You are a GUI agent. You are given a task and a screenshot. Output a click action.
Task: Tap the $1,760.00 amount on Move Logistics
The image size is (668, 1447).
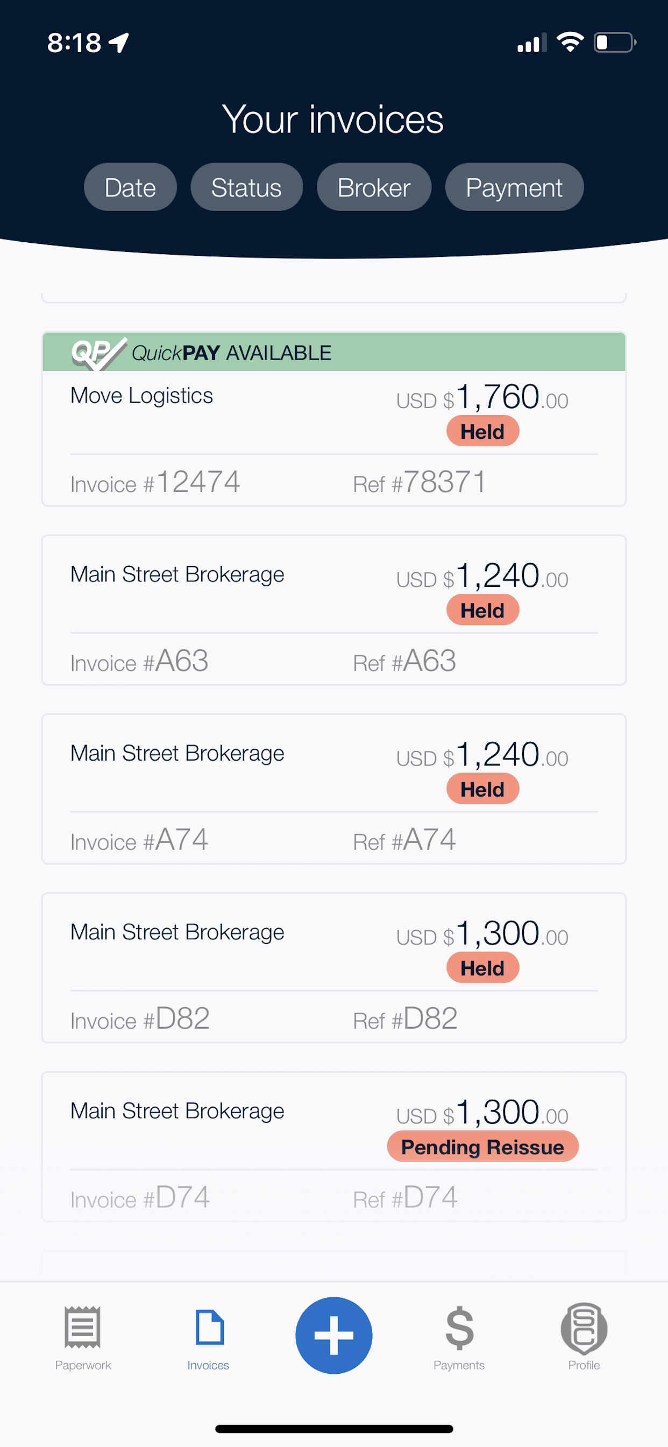coord(482,397)
